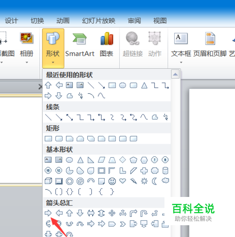Choose the triangle in 最近使用的形状
Image resolution: width=235 pixels, height=237 pixels.
pos(144,85)
